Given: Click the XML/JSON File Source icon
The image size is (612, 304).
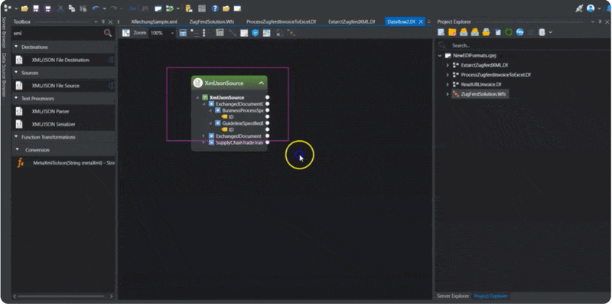Looking at the screenshot, I should (x=18, y=86).
